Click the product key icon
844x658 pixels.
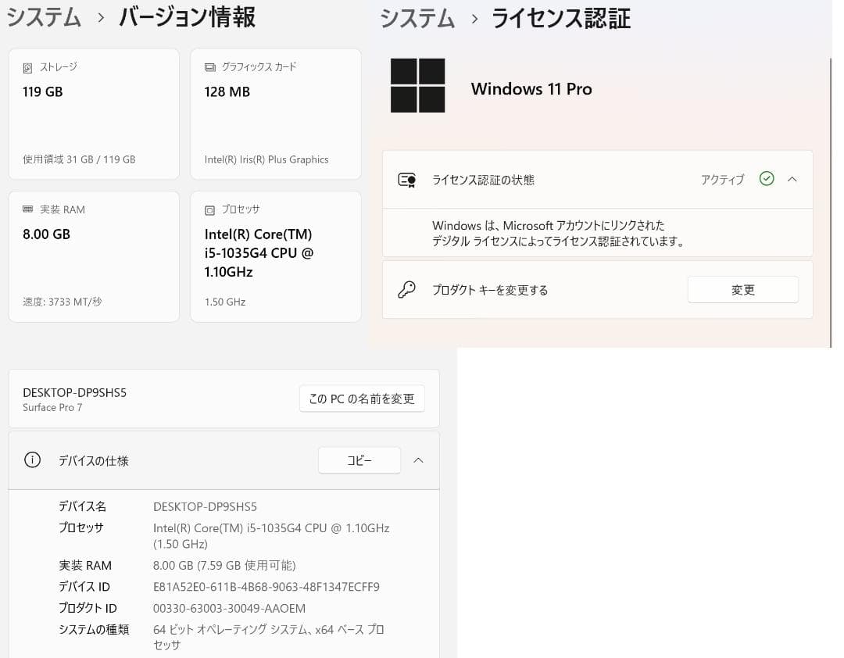pyautogui.click(x=406, y=290)
